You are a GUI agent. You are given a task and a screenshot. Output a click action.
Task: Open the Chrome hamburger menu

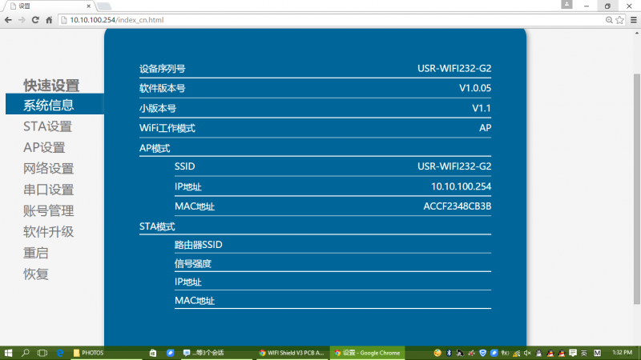[x=634, y=20]
